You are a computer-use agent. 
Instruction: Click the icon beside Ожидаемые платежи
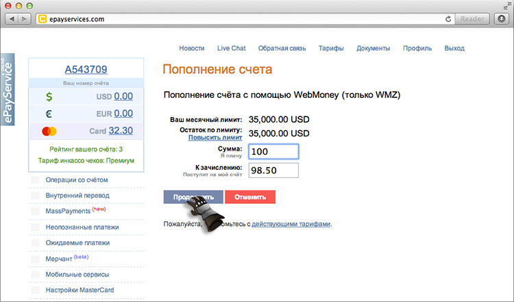35,242
